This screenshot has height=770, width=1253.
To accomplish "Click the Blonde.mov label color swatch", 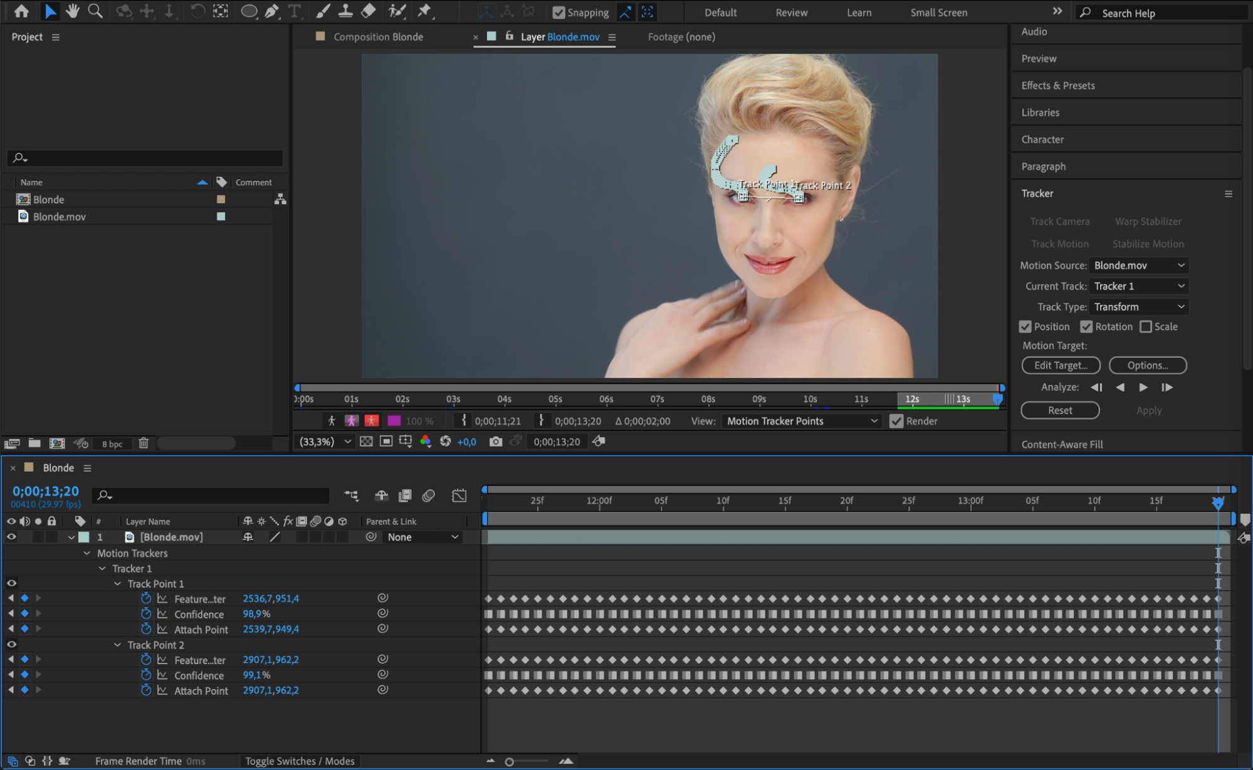I will (x=221, y=216).
